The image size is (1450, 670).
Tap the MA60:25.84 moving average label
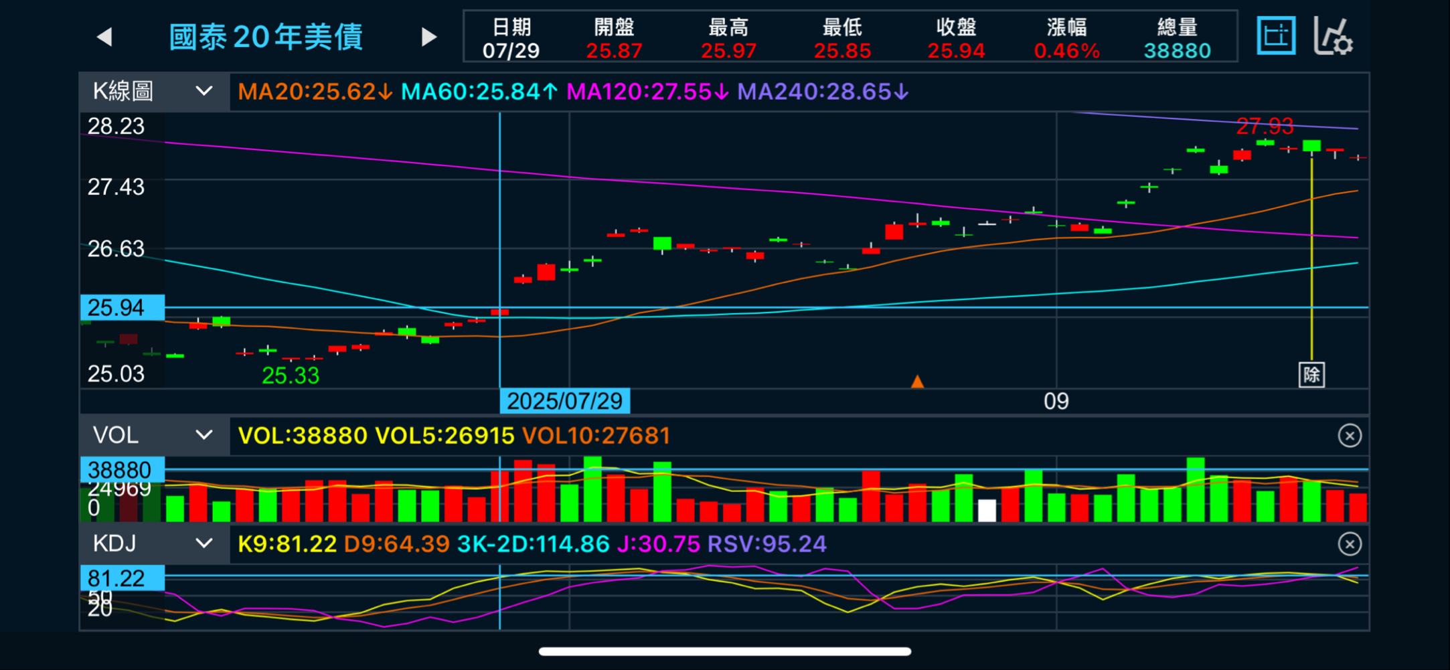(479, 92)
